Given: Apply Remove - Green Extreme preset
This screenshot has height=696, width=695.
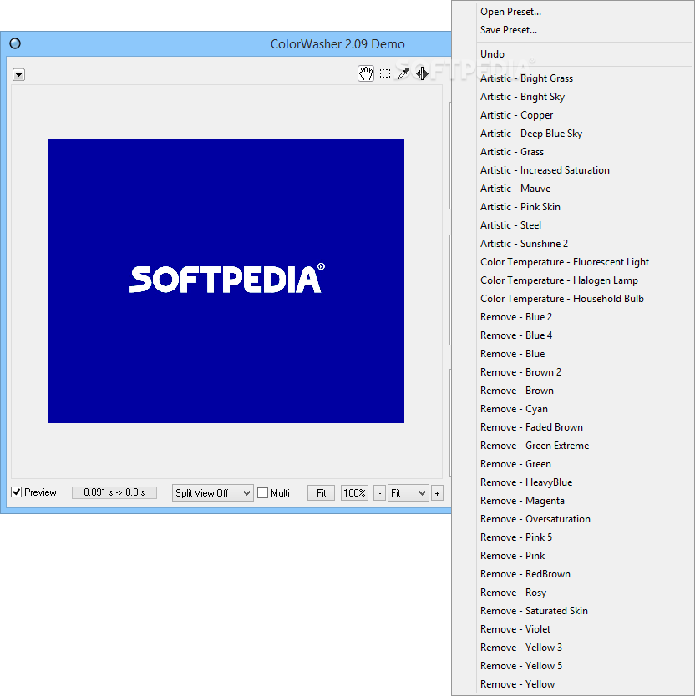Looking at the screenshot, I should (x=572, y=445).
